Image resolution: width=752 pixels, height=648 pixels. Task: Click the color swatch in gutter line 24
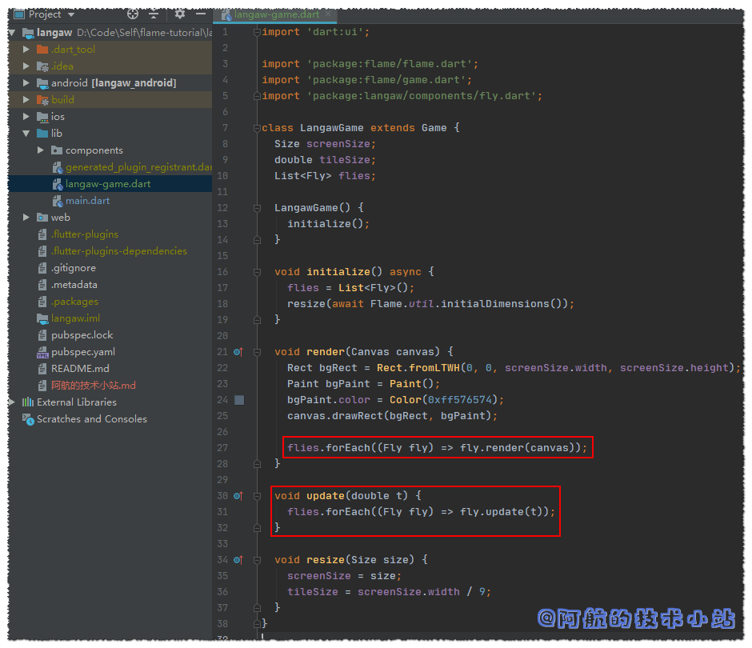pos(239,400)
